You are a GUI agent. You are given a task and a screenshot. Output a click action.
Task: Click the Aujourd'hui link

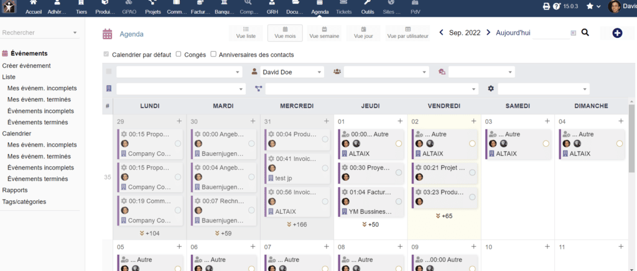pyautogui.click(x=514, y=32)
